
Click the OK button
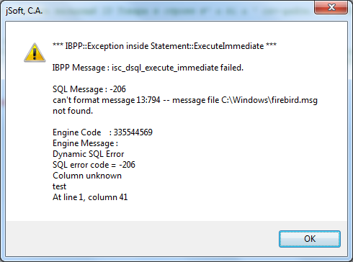tap(310, 239)
